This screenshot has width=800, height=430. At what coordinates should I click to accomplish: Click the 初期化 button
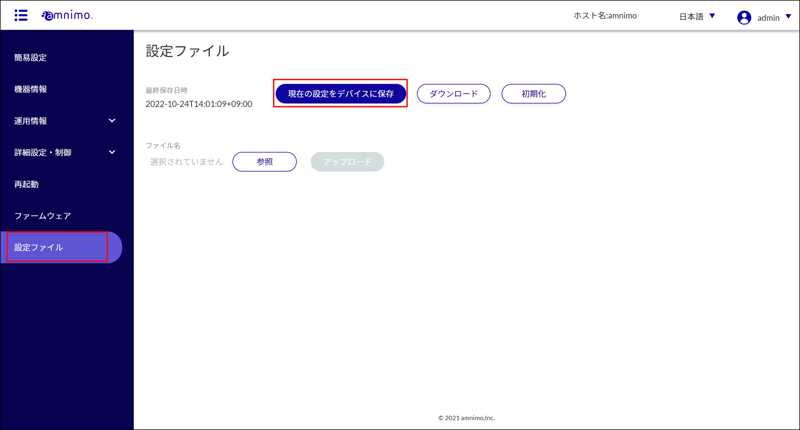[x=533, y=93]
